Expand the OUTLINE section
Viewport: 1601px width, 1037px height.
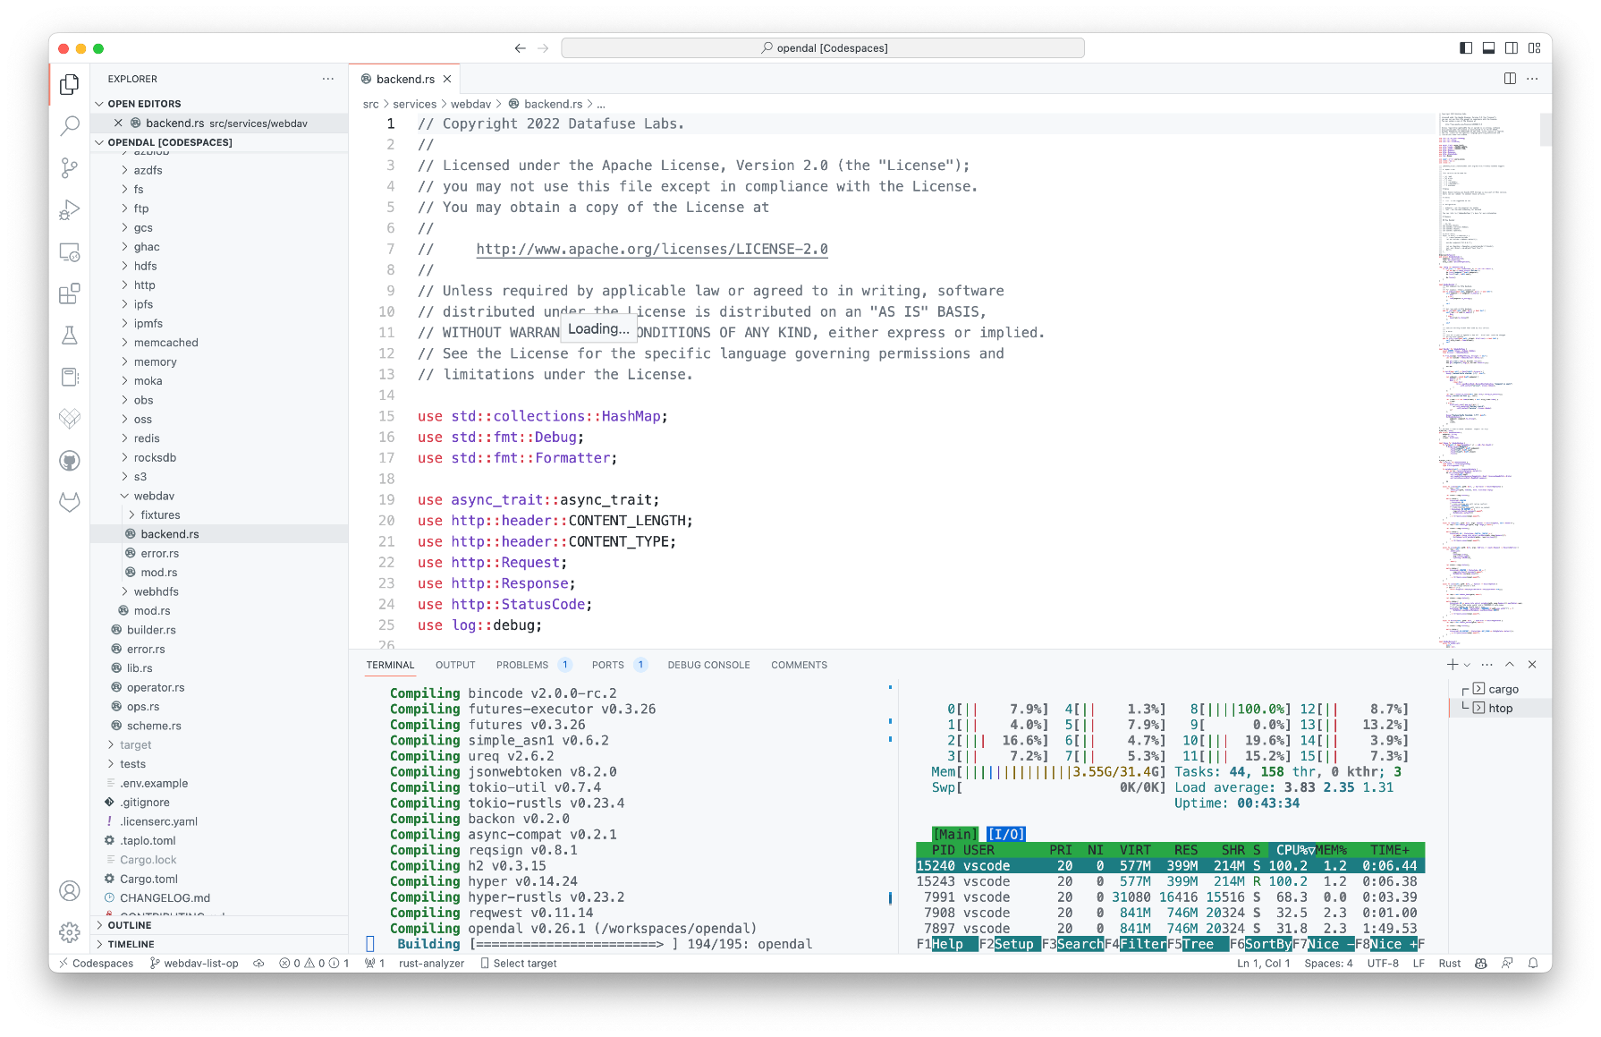pos(130,925)
